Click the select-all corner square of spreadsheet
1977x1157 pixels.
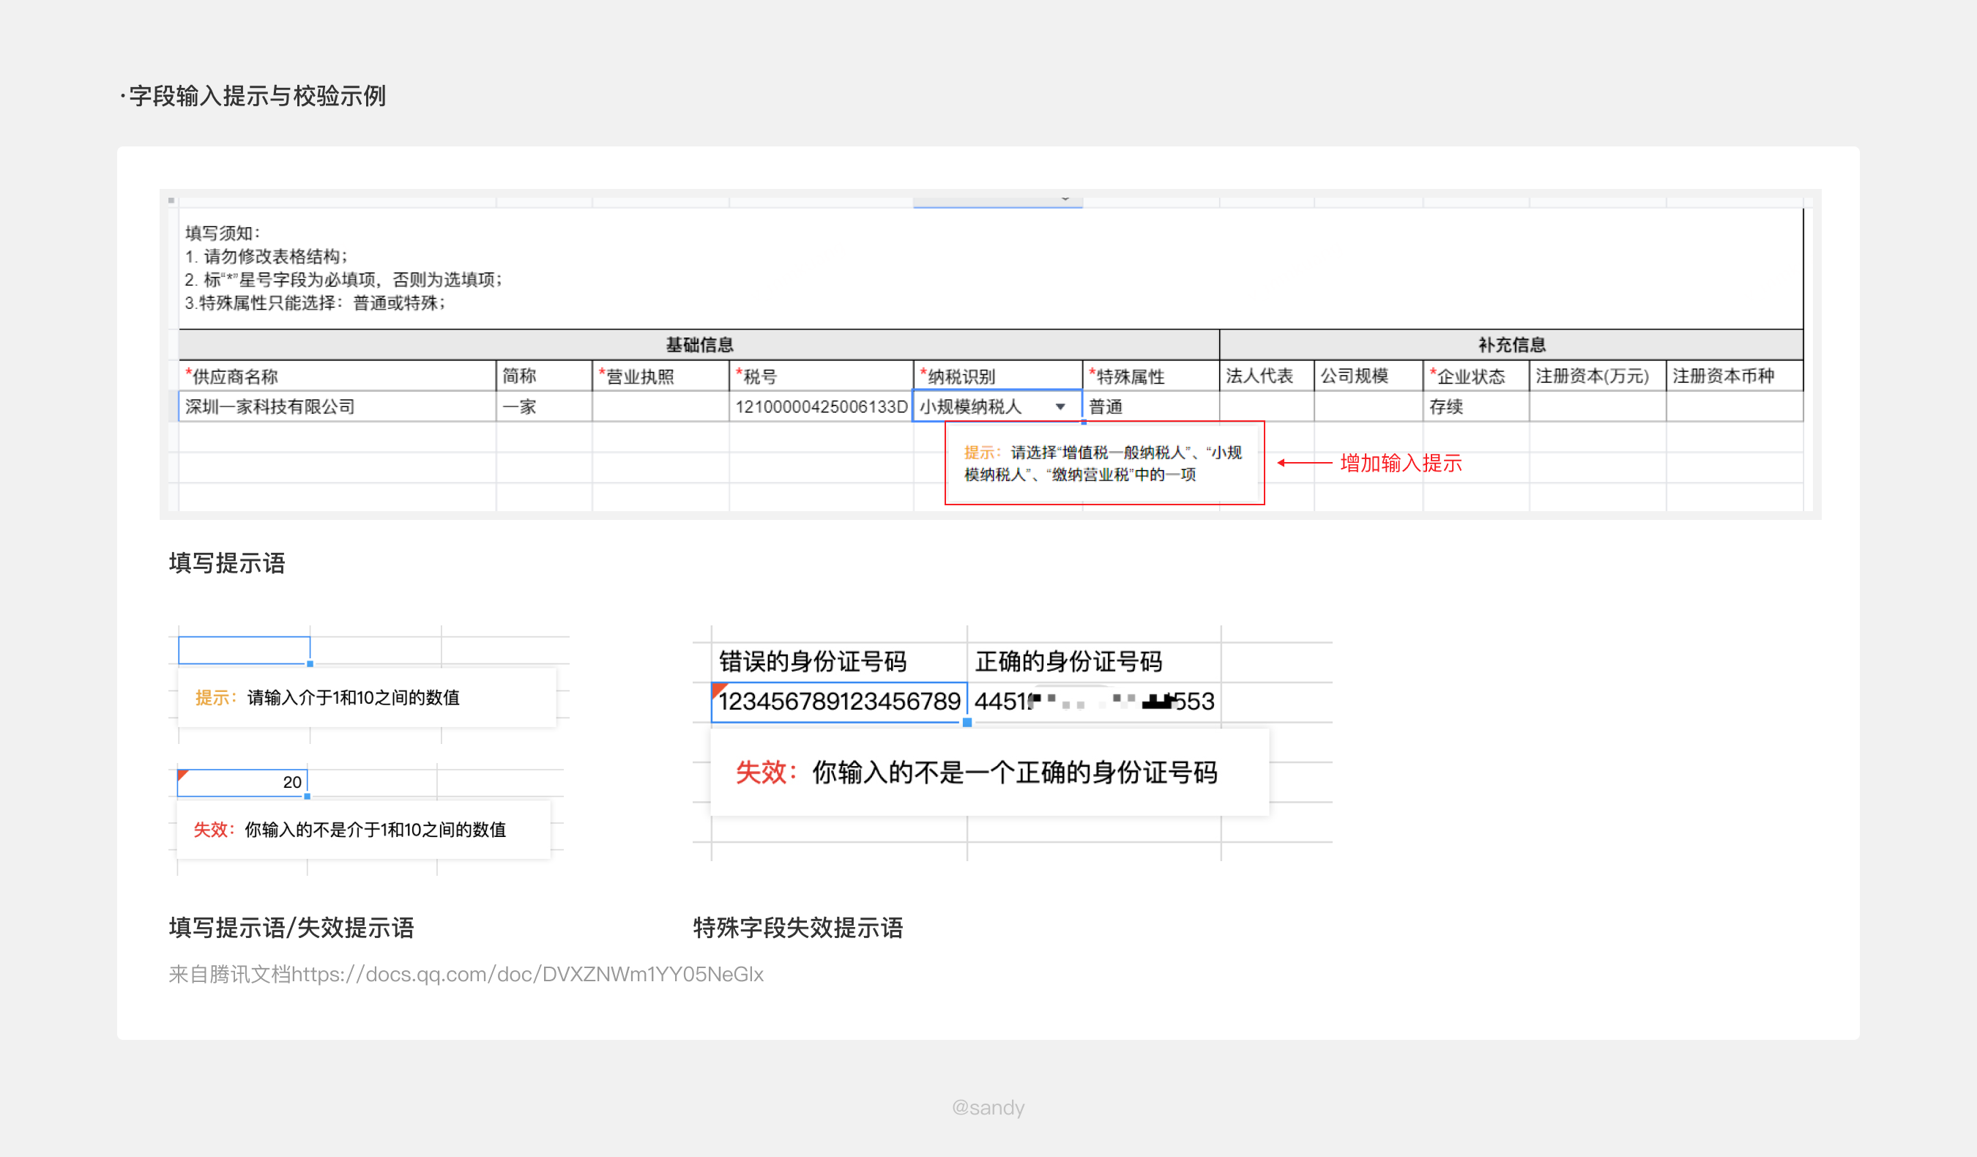click(171, 200)
